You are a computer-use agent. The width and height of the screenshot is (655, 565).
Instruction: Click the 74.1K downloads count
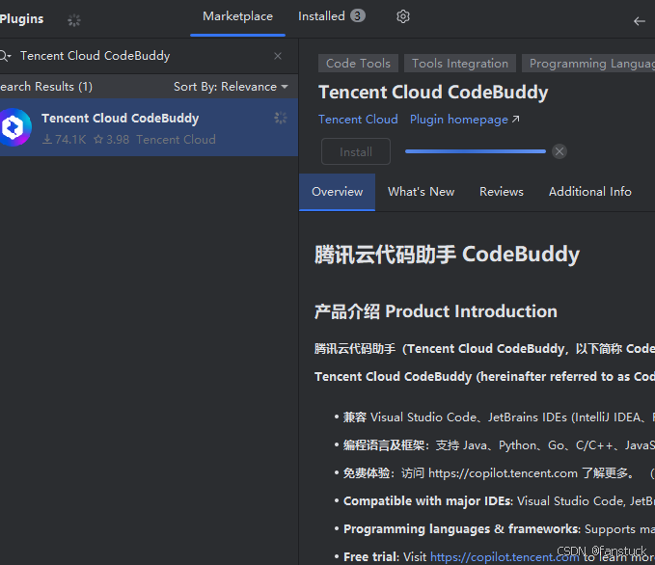pos(65,140)
